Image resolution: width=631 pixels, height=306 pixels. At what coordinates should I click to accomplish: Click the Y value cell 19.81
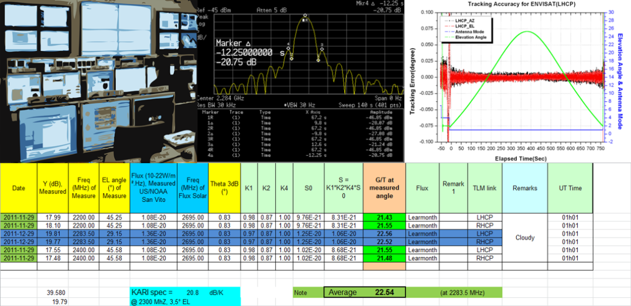point(53,233)
